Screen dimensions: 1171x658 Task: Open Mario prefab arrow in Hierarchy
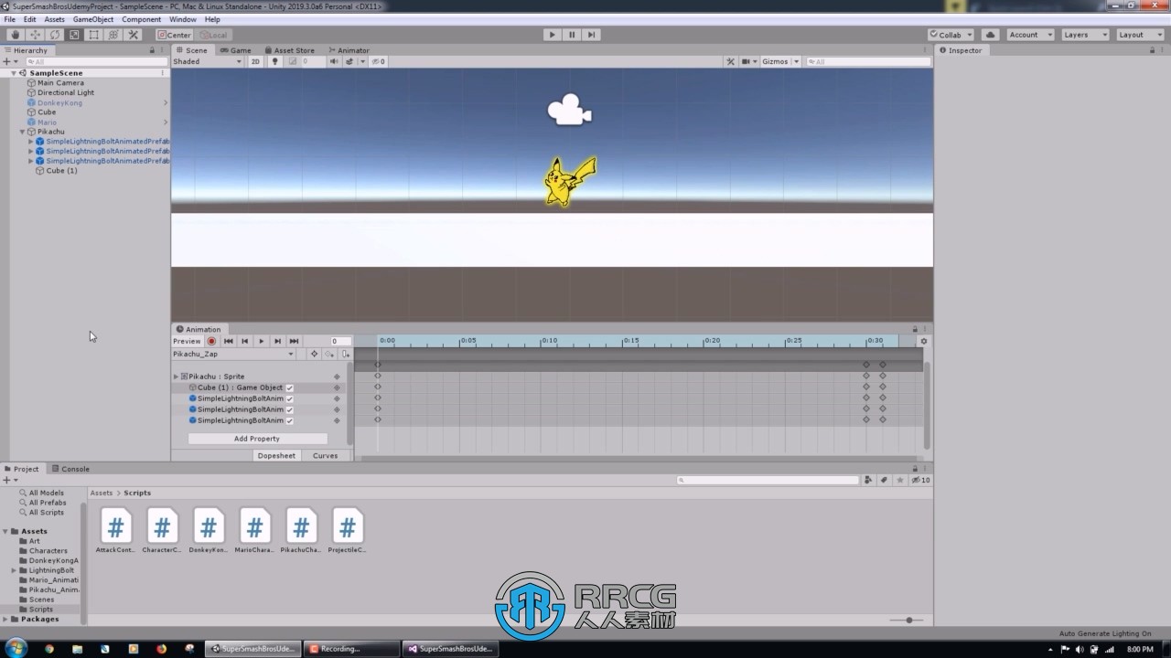[x=166, y=122]
